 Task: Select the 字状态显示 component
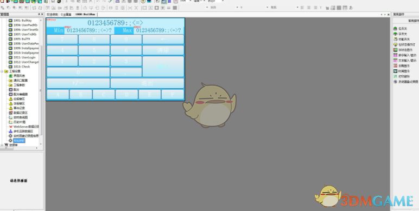[x=403, y=50]
